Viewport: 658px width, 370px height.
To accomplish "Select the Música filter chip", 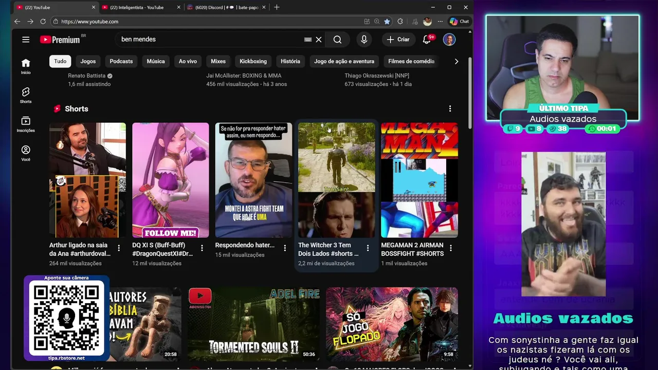I will point(156,61).
